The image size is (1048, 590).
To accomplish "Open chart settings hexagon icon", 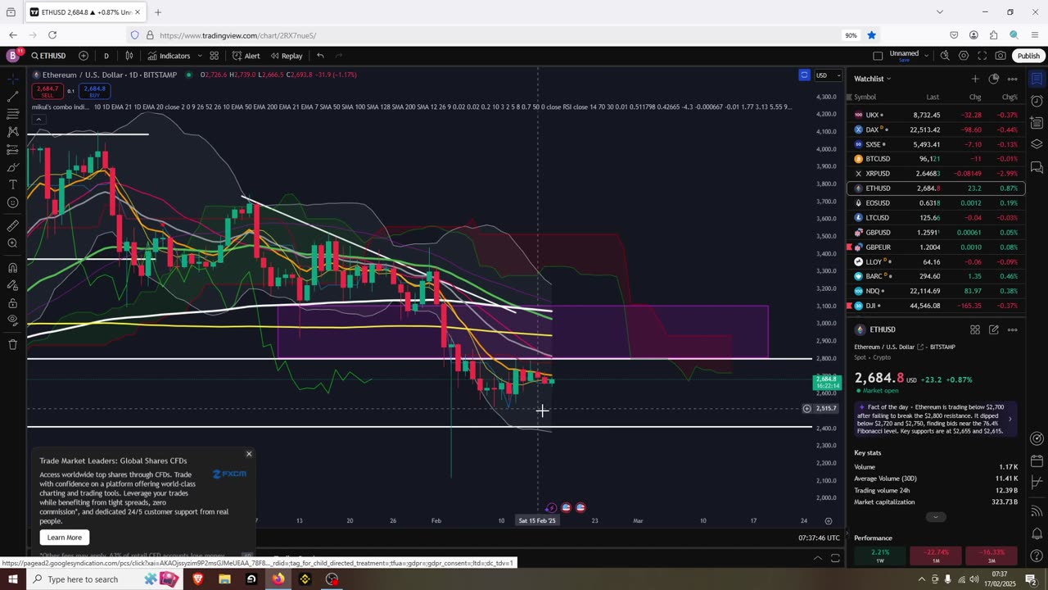I will (963, 56).
